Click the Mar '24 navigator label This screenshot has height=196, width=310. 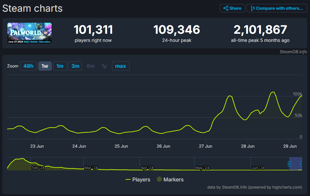[91, 168]
